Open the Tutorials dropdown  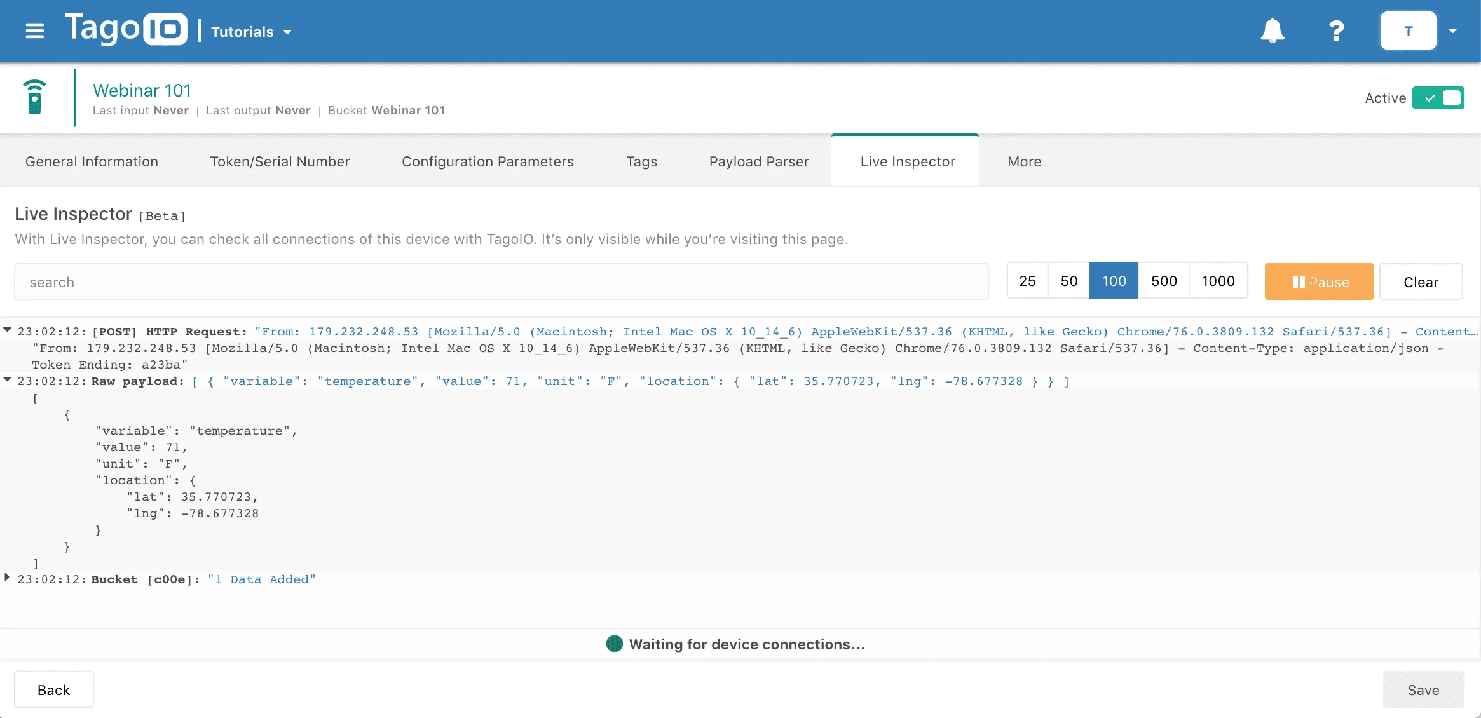[x=250, y=31]
